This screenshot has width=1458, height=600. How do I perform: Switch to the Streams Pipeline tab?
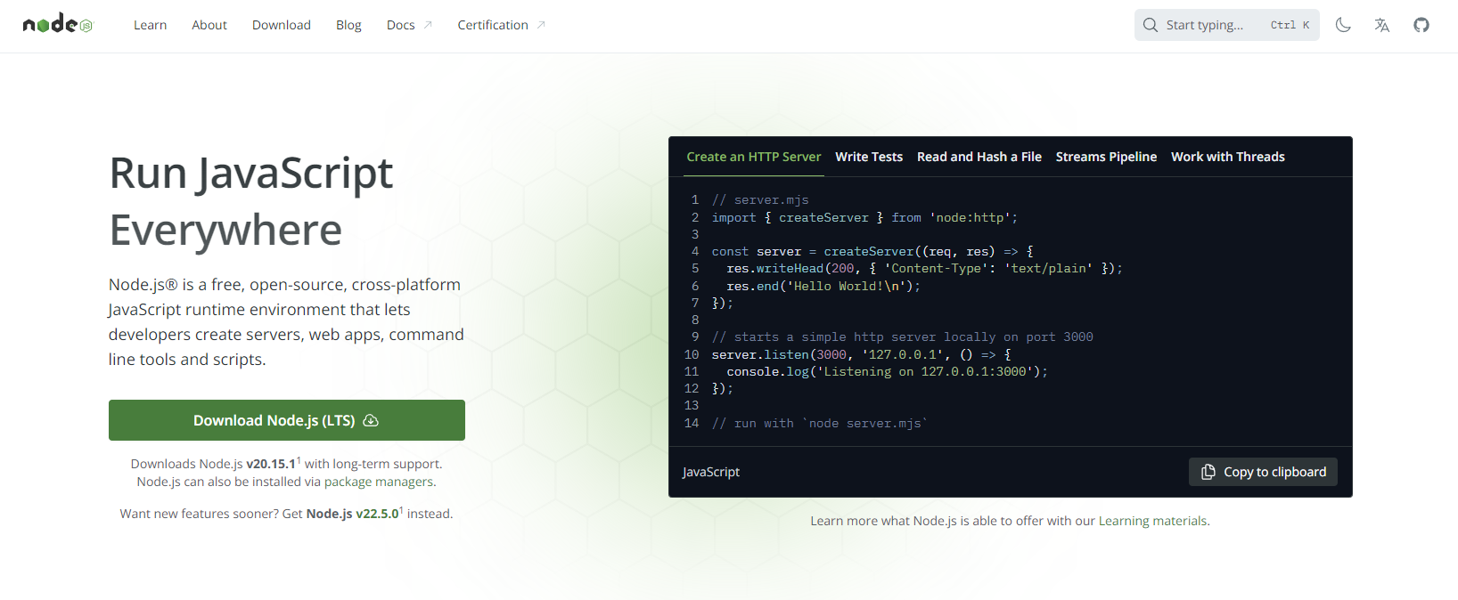[x=1106, y=157]
